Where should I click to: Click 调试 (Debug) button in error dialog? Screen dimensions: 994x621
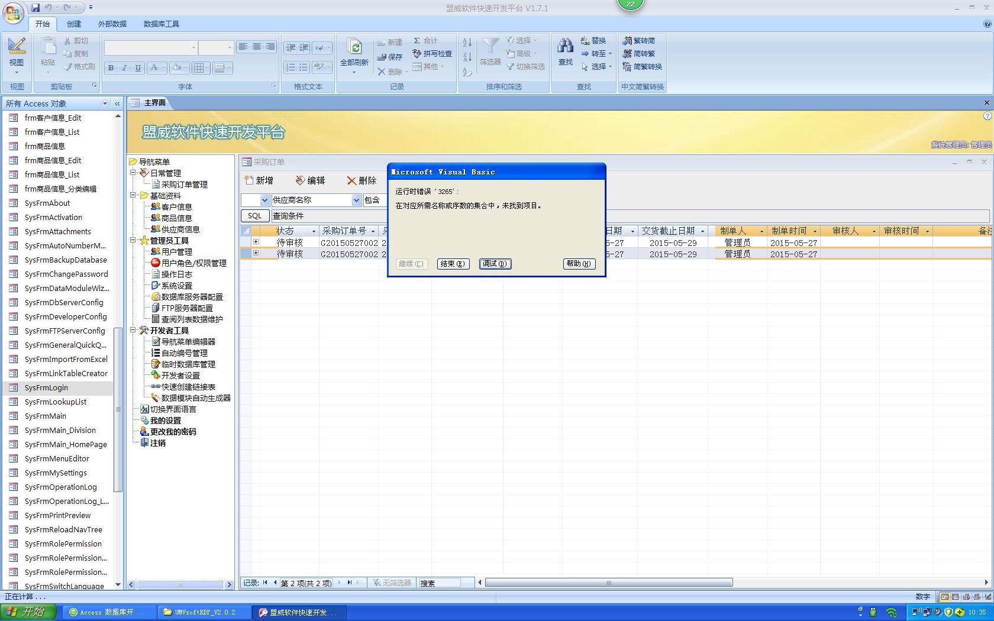tap(495, 264)
